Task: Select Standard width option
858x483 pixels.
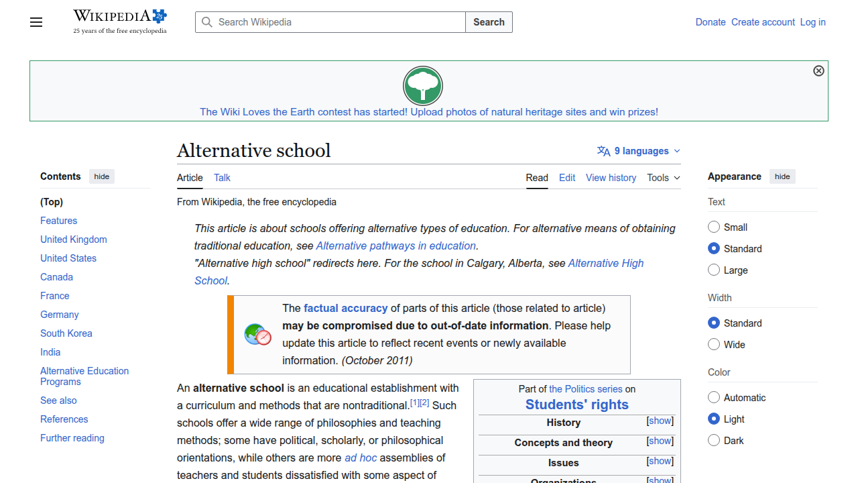Action: point(714,323)
